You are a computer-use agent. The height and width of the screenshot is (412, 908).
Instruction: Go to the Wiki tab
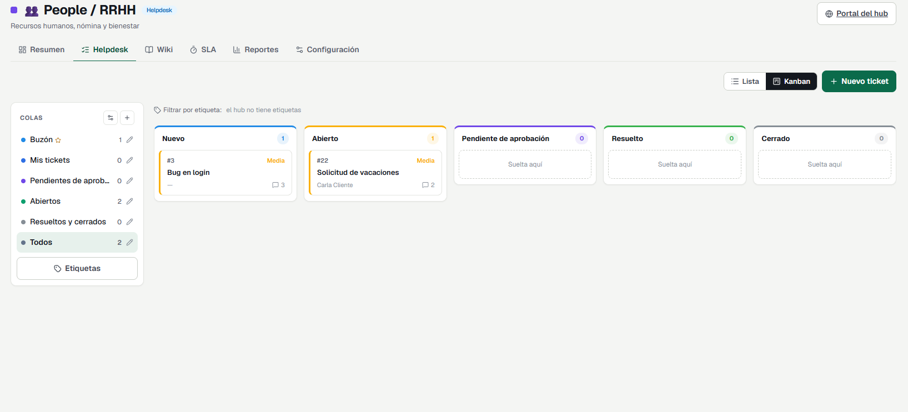pos(159,50)
